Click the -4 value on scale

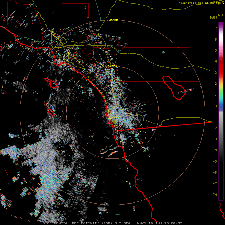215,150
